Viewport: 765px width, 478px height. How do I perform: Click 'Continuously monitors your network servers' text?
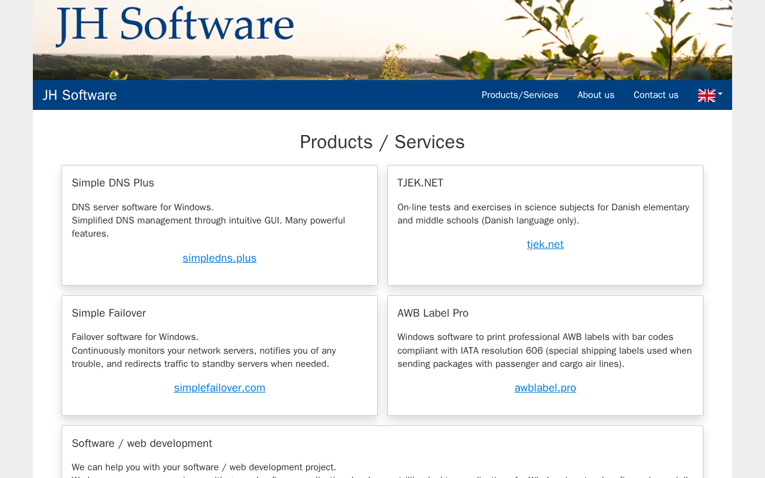click(204, 357)
